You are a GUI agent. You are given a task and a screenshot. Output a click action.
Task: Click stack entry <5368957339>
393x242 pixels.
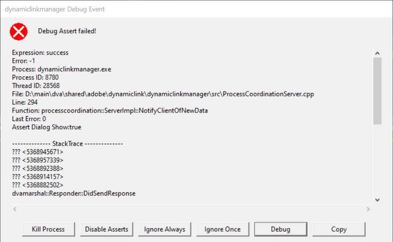pos(38,160)
